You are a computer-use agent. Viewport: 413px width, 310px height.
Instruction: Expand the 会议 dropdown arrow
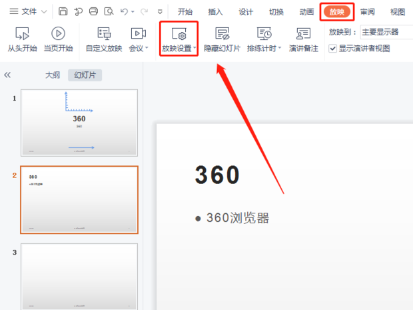click(147, 48)
